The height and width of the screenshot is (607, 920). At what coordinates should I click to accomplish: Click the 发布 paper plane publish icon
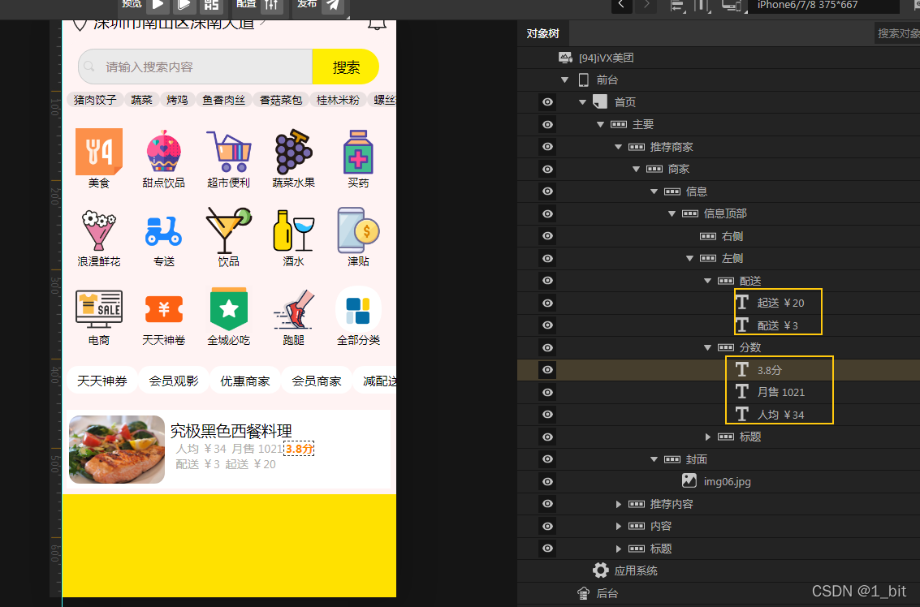click(x=333, y=6)
